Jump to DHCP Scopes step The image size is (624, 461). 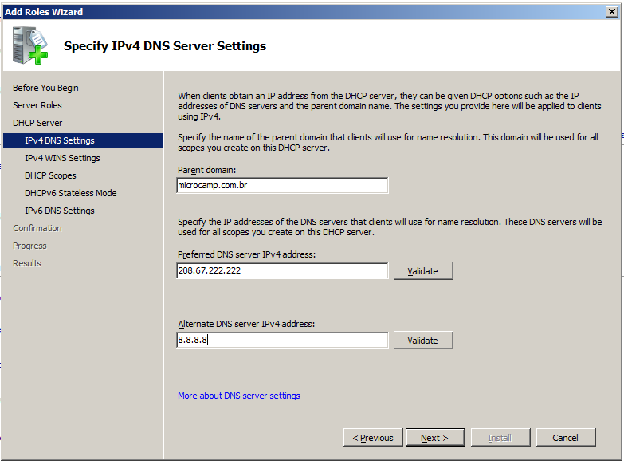pyautogui.click(x=50, y=175)
